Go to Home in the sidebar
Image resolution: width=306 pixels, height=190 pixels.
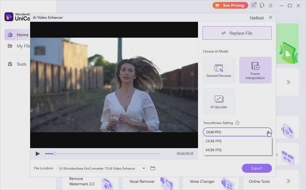(x=18, y=35)
